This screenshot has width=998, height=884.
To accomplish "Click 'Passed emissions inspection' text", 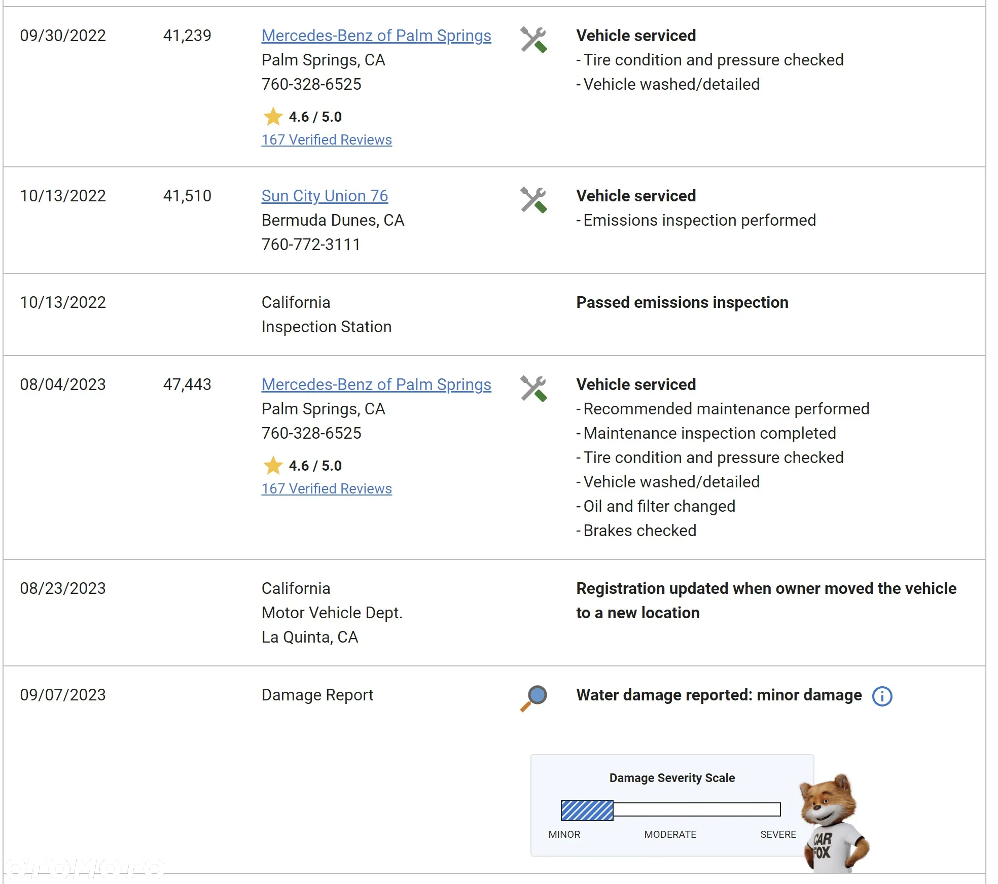I will coord(682,302).
